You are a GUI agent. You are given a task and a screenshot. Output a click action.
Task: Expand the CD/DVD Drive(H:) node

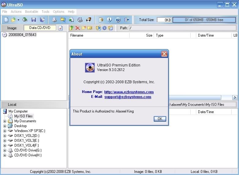coord(5,155)
